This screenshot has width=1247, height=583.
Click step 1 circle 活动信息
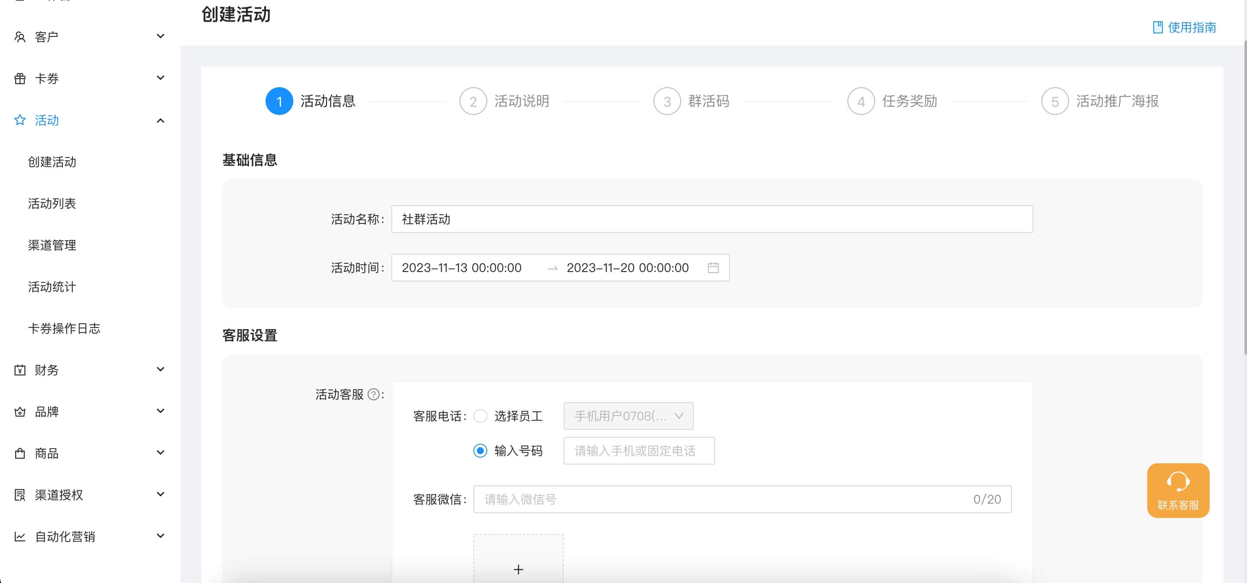279,101
